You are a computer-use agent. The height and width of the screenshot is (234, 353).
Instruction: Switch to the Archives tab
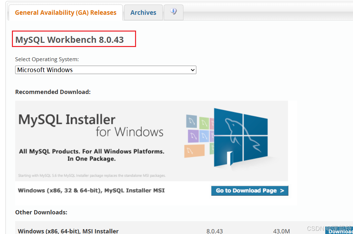tap(143, 13)
